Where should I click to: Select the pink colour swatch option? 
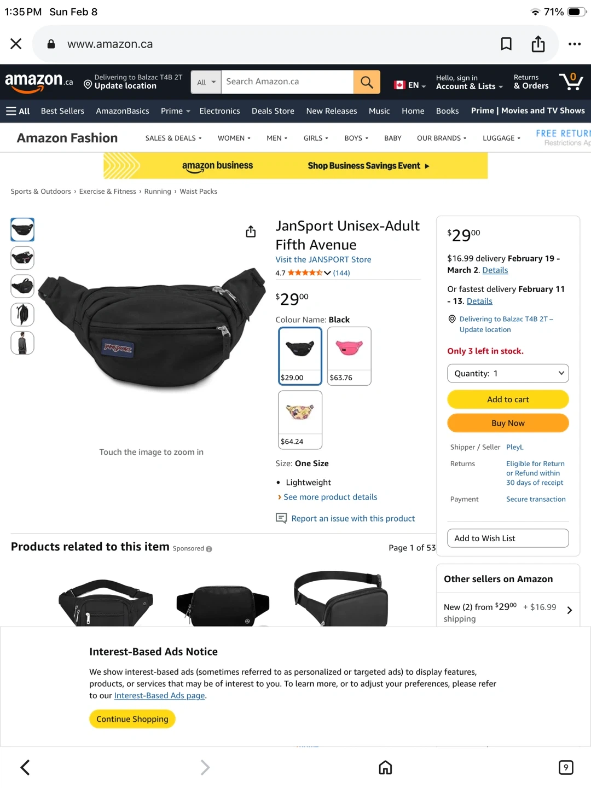(x=349, y=356)
